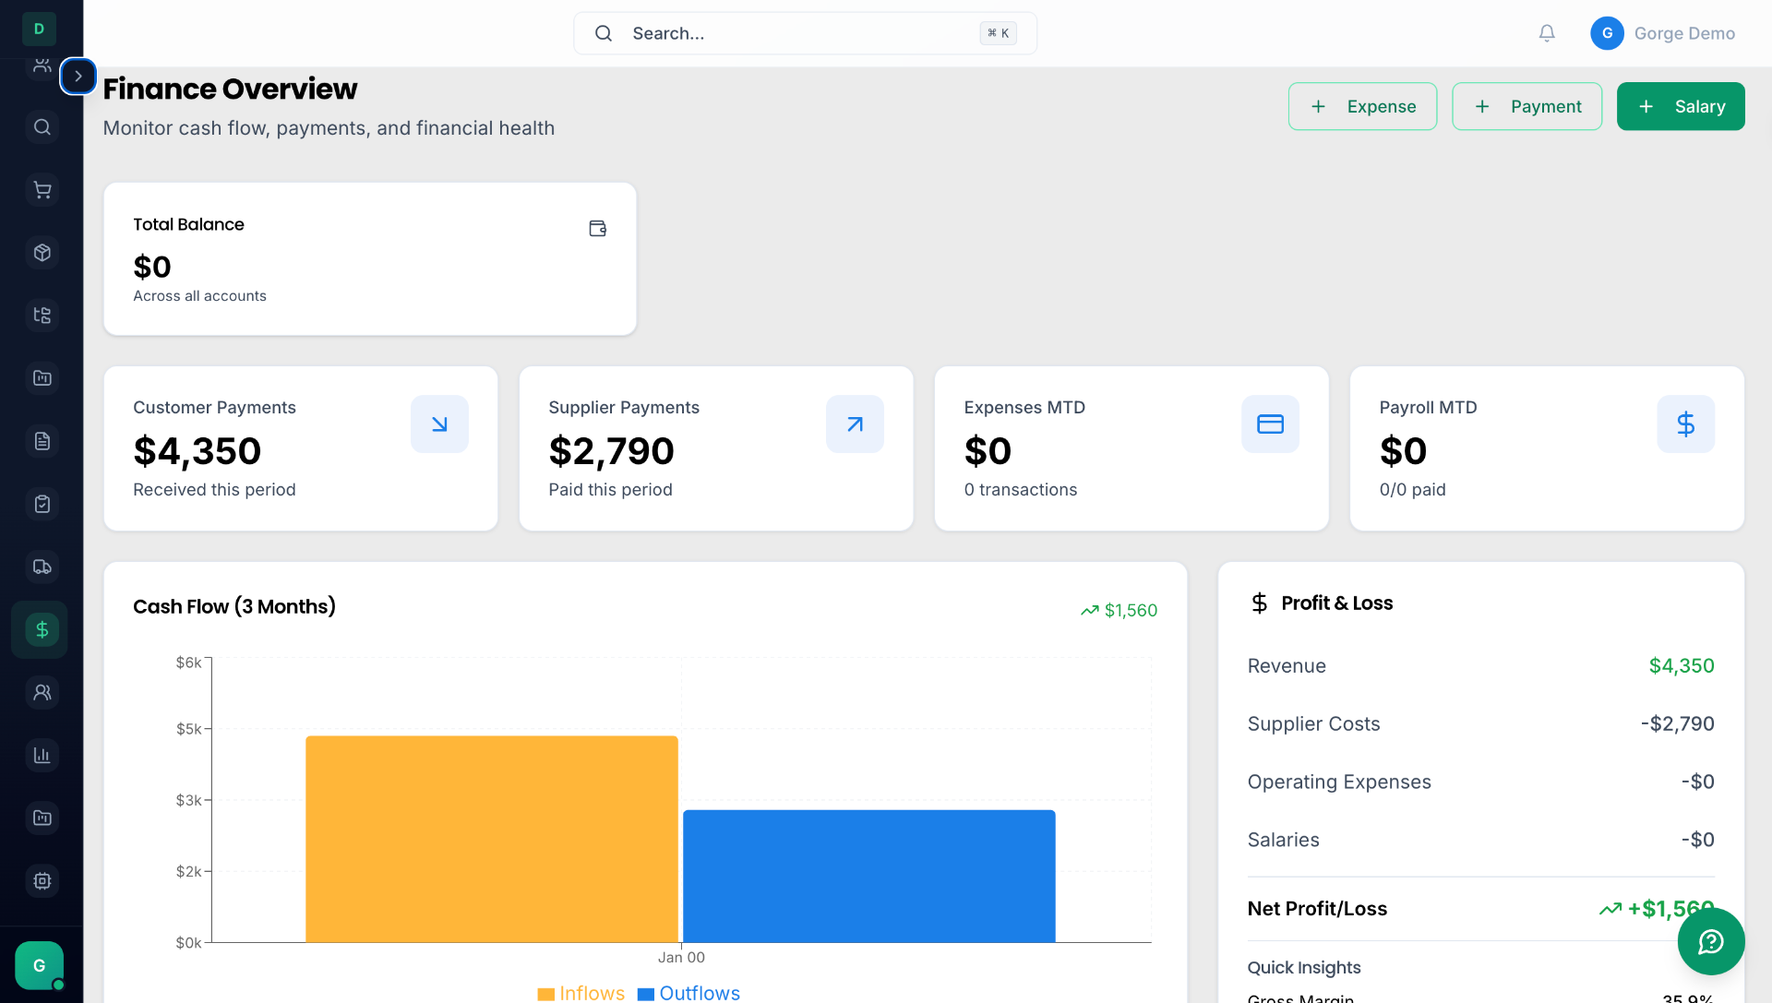The width and height of the screenshot is (1772, 1003).
Task: Click the Total Balance $0 amount
Action: click(152, 267)
